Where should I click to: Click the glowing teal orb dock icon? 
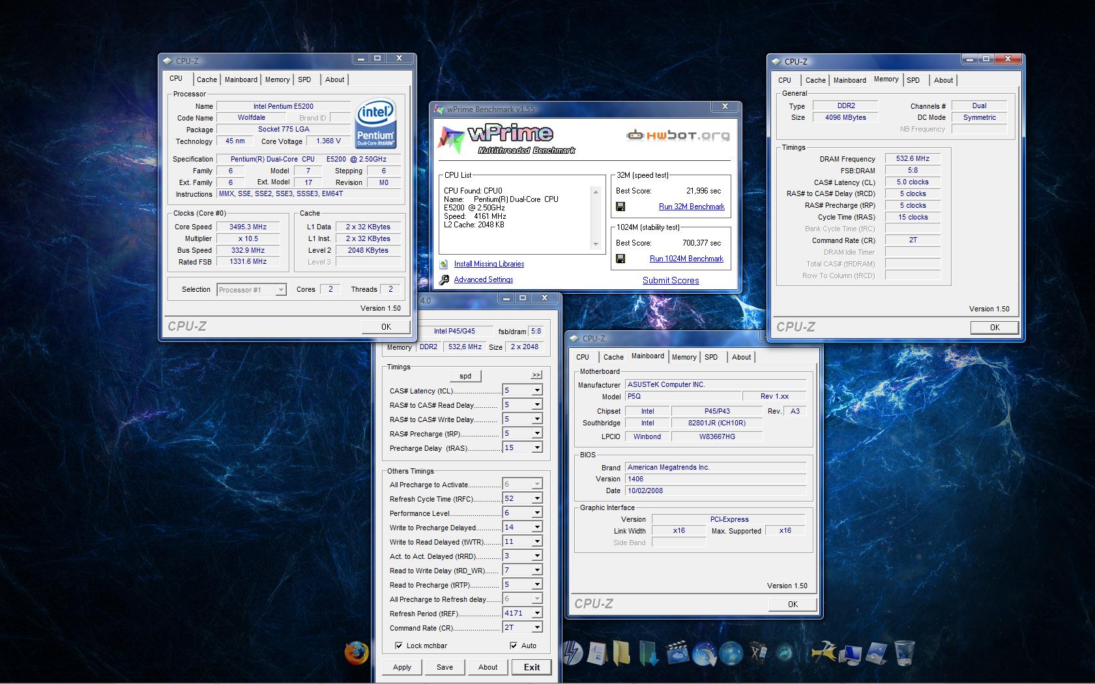(785, 652)
